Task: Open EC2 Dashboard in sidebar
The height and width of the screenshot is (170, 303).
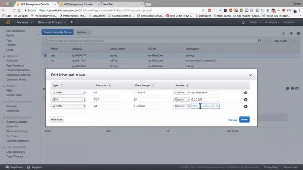Action: point(16,31)
